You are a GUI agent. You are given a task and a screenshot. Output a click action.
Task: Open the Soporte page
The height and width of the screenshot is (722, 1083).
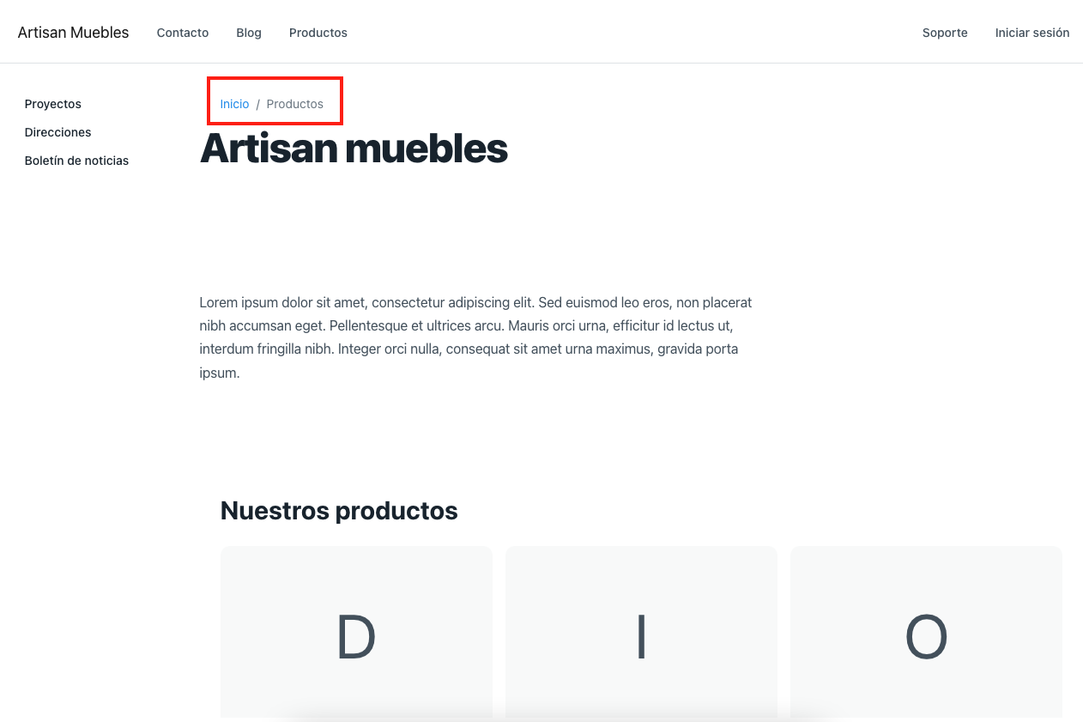944,33
